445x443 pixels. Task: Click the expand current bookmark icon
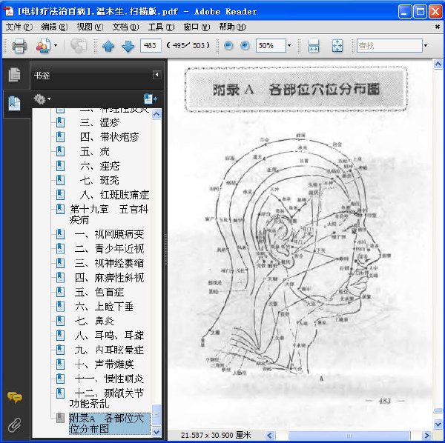151,99
